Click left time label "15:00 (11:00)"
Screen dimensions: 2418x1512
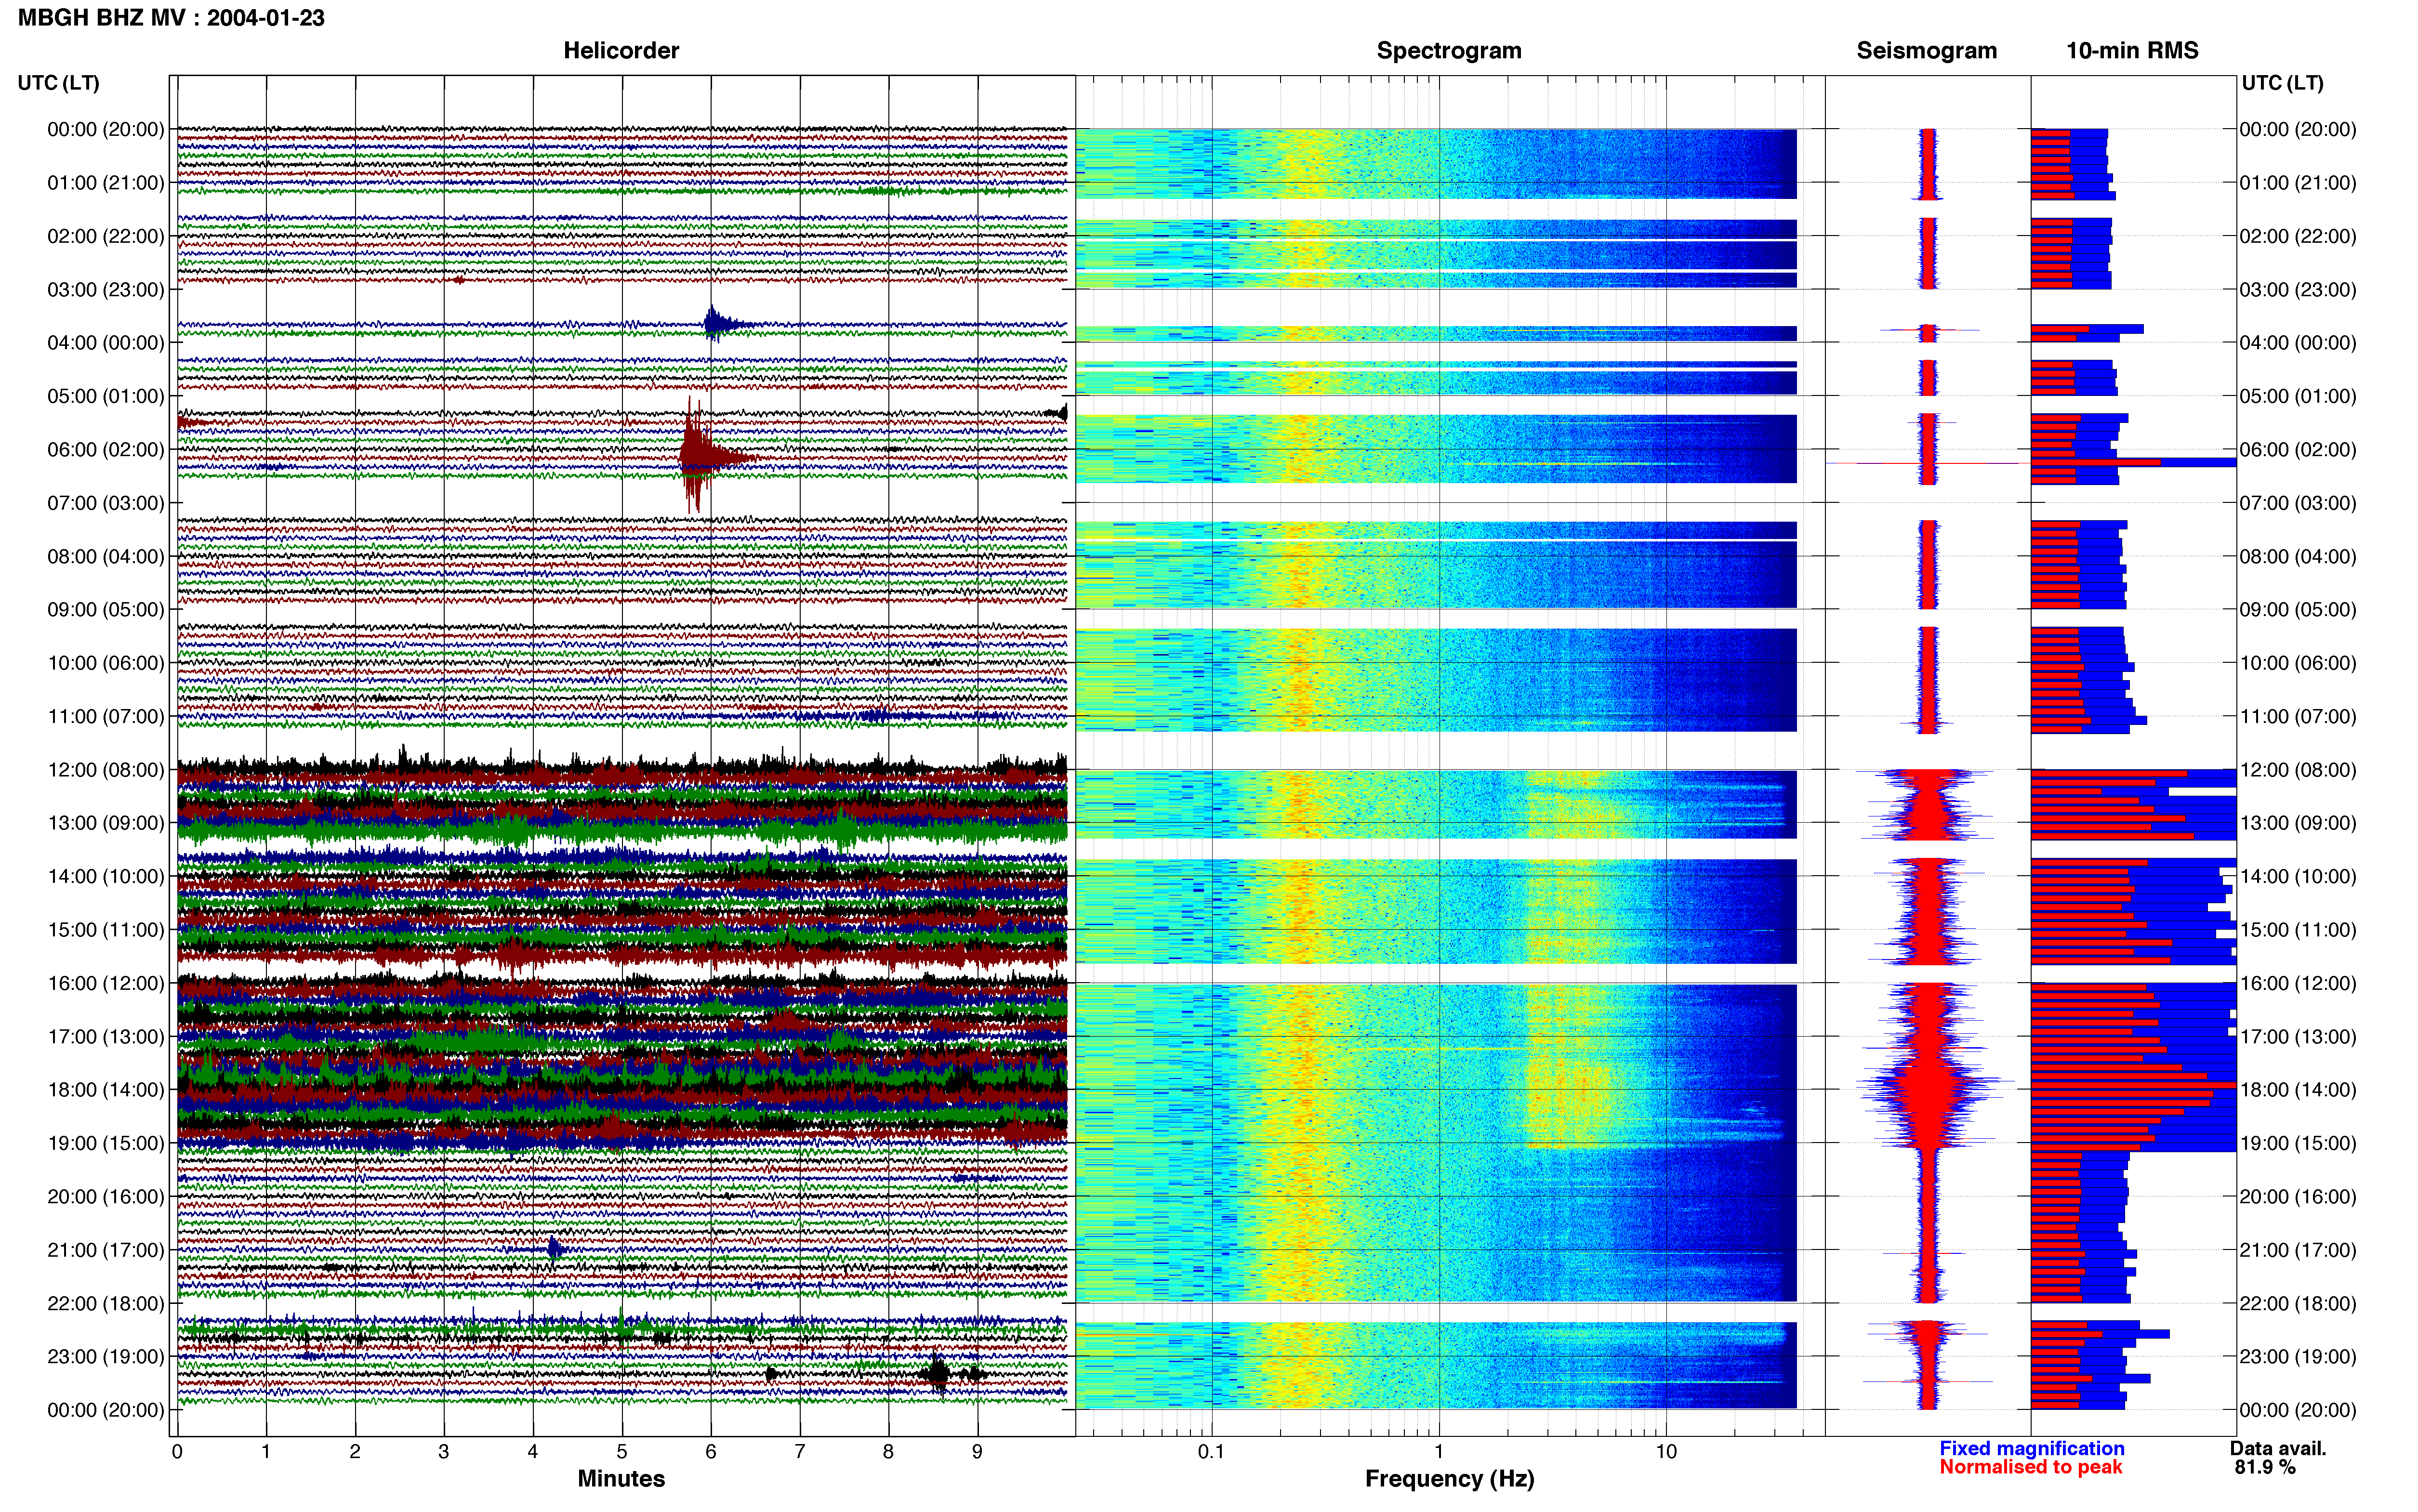tap(106, 930)
